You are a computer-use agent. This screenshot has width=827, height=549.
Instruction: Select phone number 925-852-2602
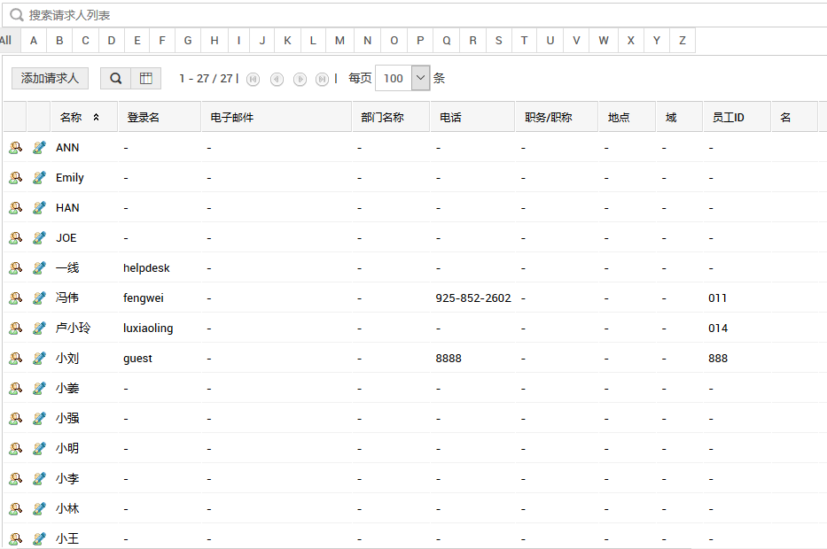473,298
